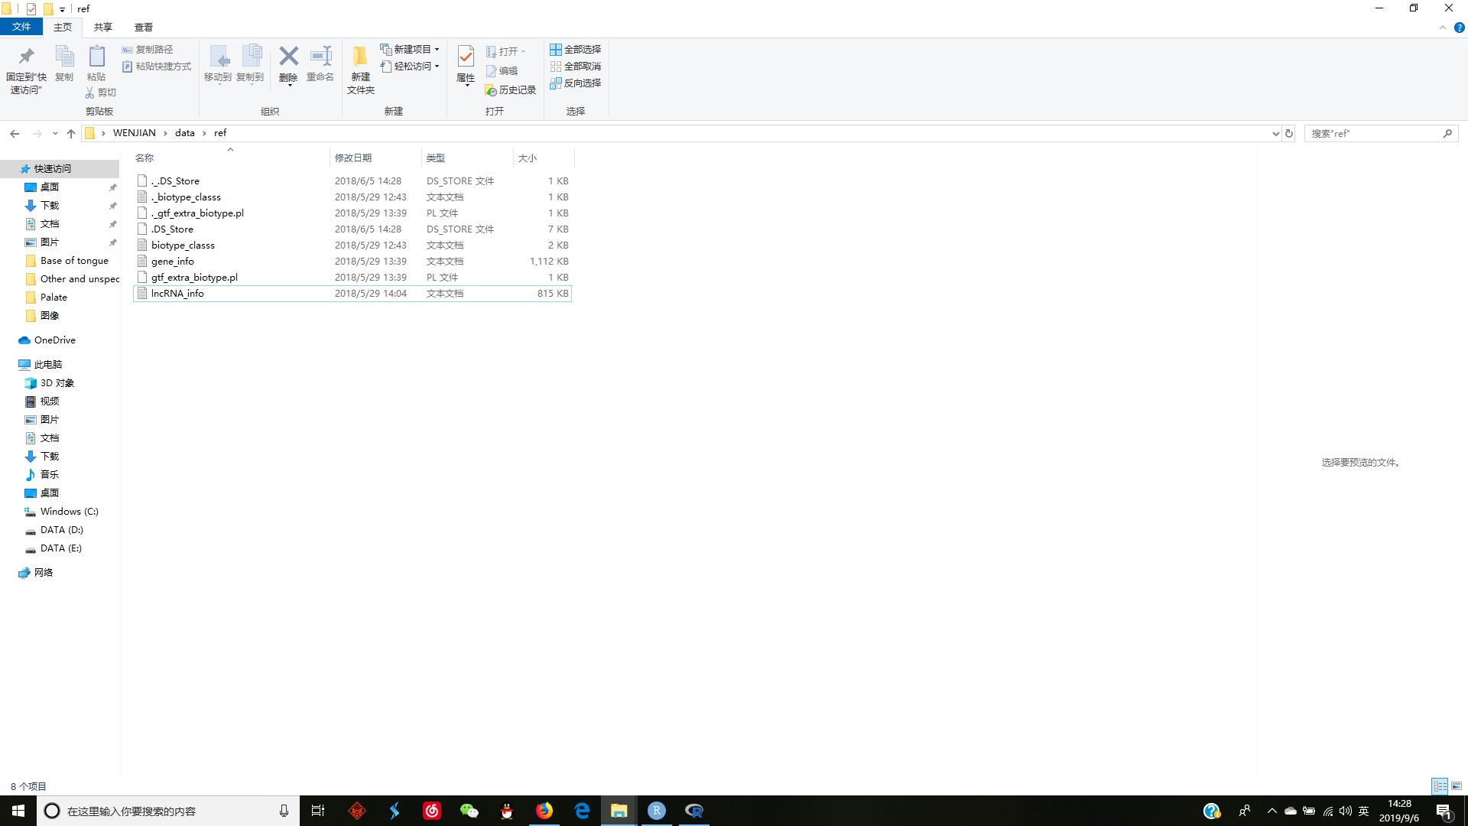
Task: Click the 新建文件夹 (New Folder) icon
Action: 360,67
